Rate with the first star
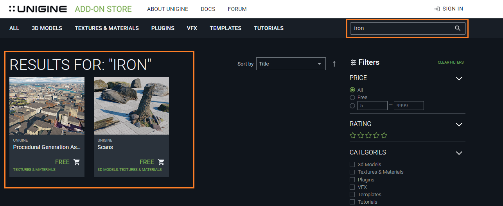503x206 pixels. [x=353, y=135]
